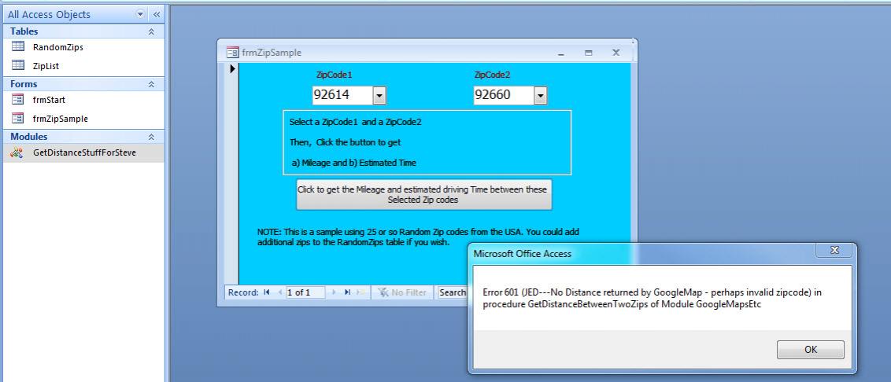The image size is (891, 382).
Task: Click the Modules group header
Action: pos(84,137)
